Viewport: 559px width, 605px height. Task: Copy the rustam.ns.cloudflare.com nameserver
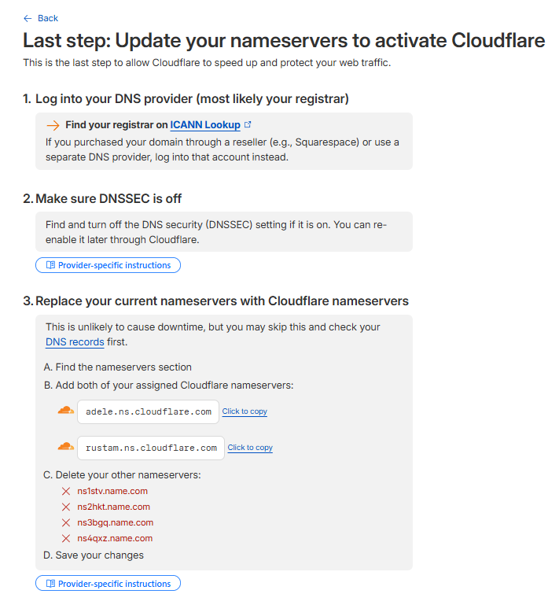click(x=250, y=448)
